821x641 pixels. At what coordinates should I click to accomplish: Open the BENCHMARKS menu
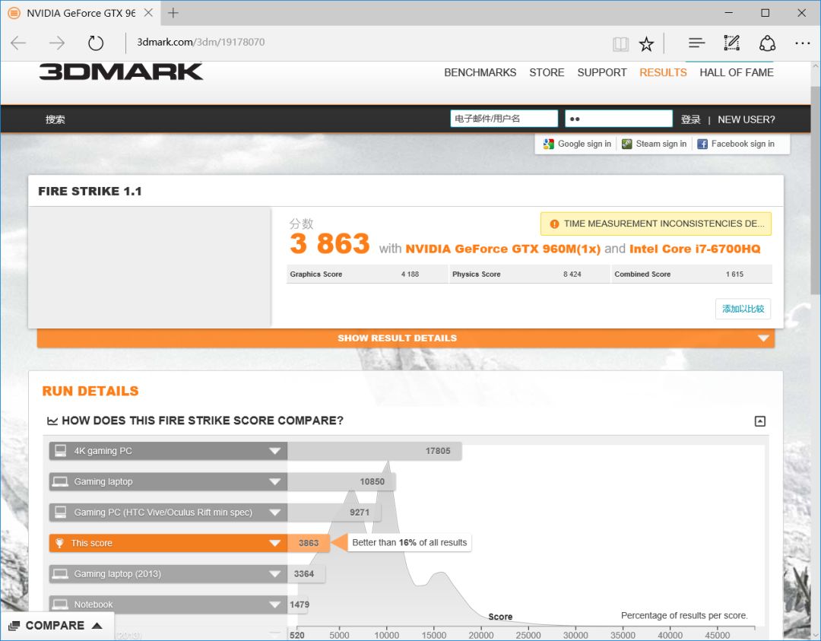click(x=480, y=73)
